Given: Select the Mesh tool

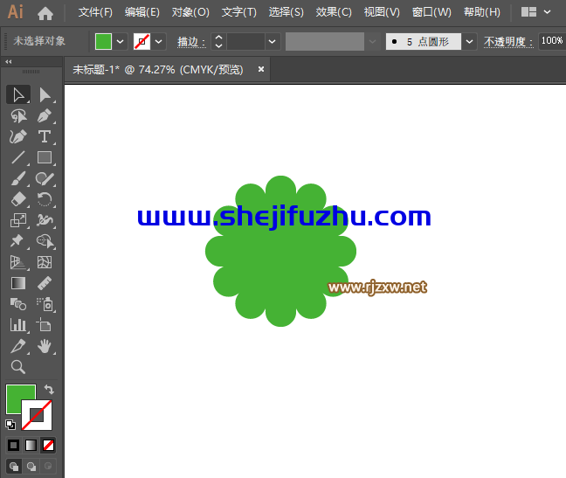Looking at the screenshot, I should (45, 262).
